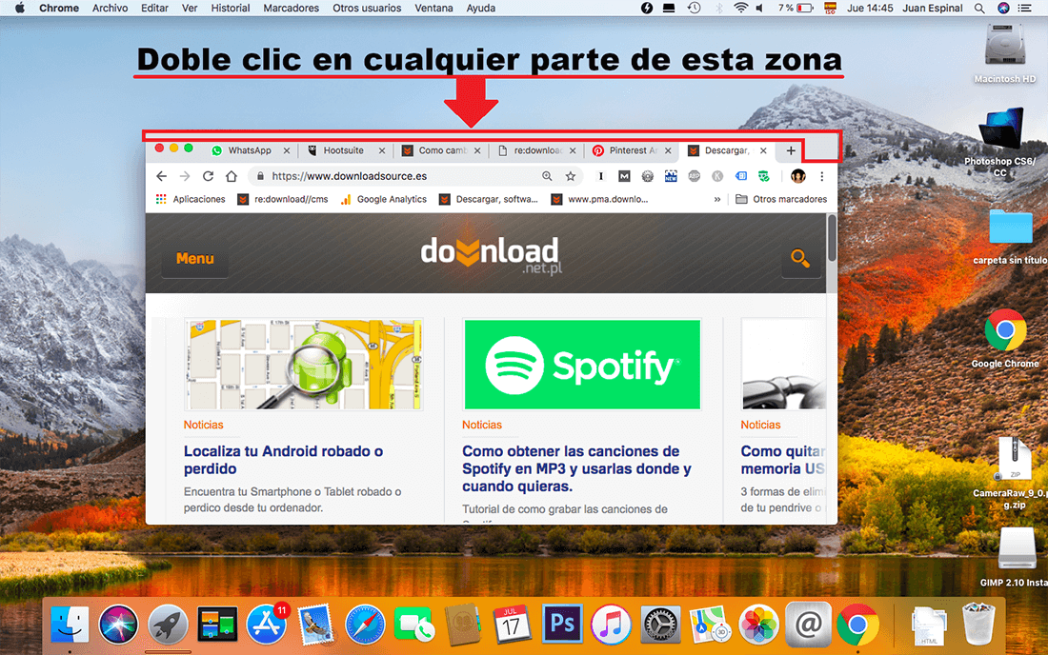This screenshot has width=1048, height=655.
Task: Open the Chrome profile avatar
Action: 797,176
